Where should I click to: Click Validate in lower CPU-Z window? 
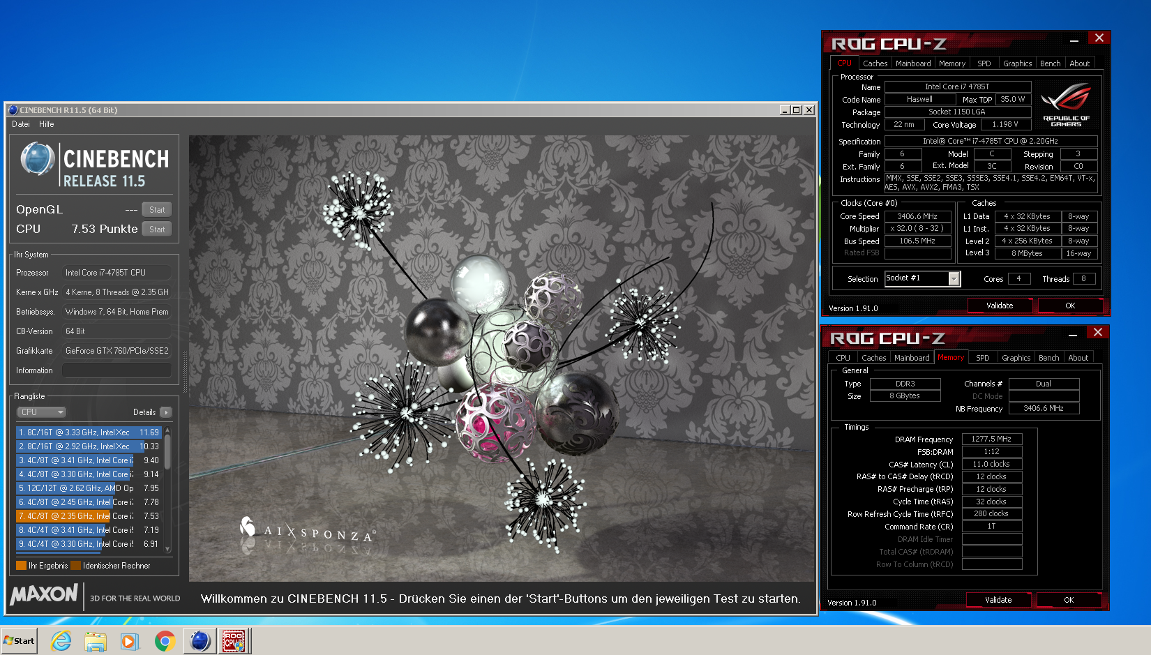pyautogui.click(x=998, y=600)
